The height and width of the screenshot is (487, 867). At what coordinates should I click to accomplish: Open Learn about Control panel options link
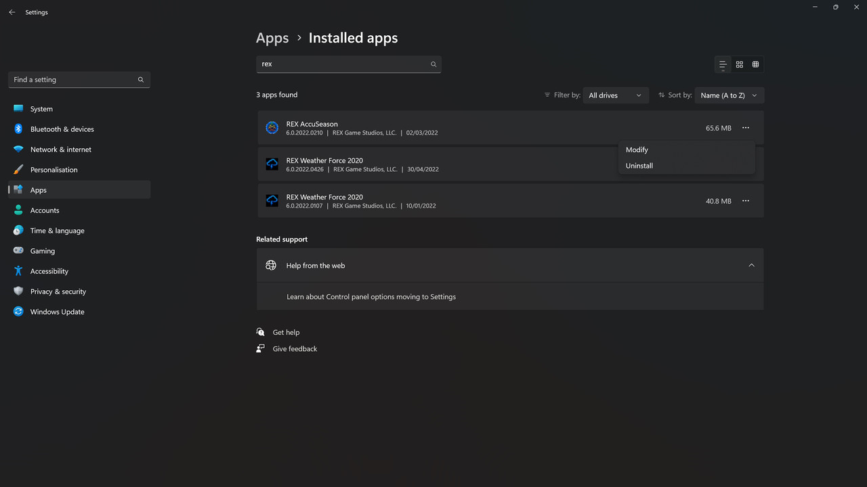371,297
